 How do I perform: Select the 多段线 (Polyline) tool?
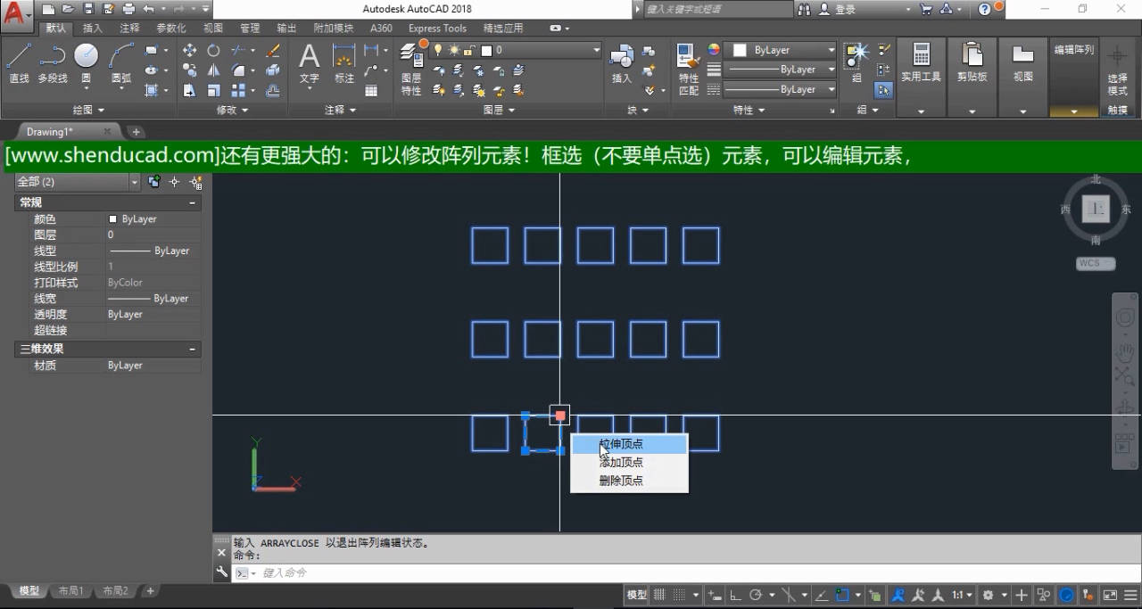52,62
